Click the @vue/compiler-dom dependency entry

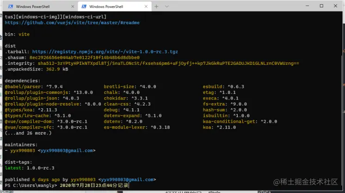click(x=46, y=121)
